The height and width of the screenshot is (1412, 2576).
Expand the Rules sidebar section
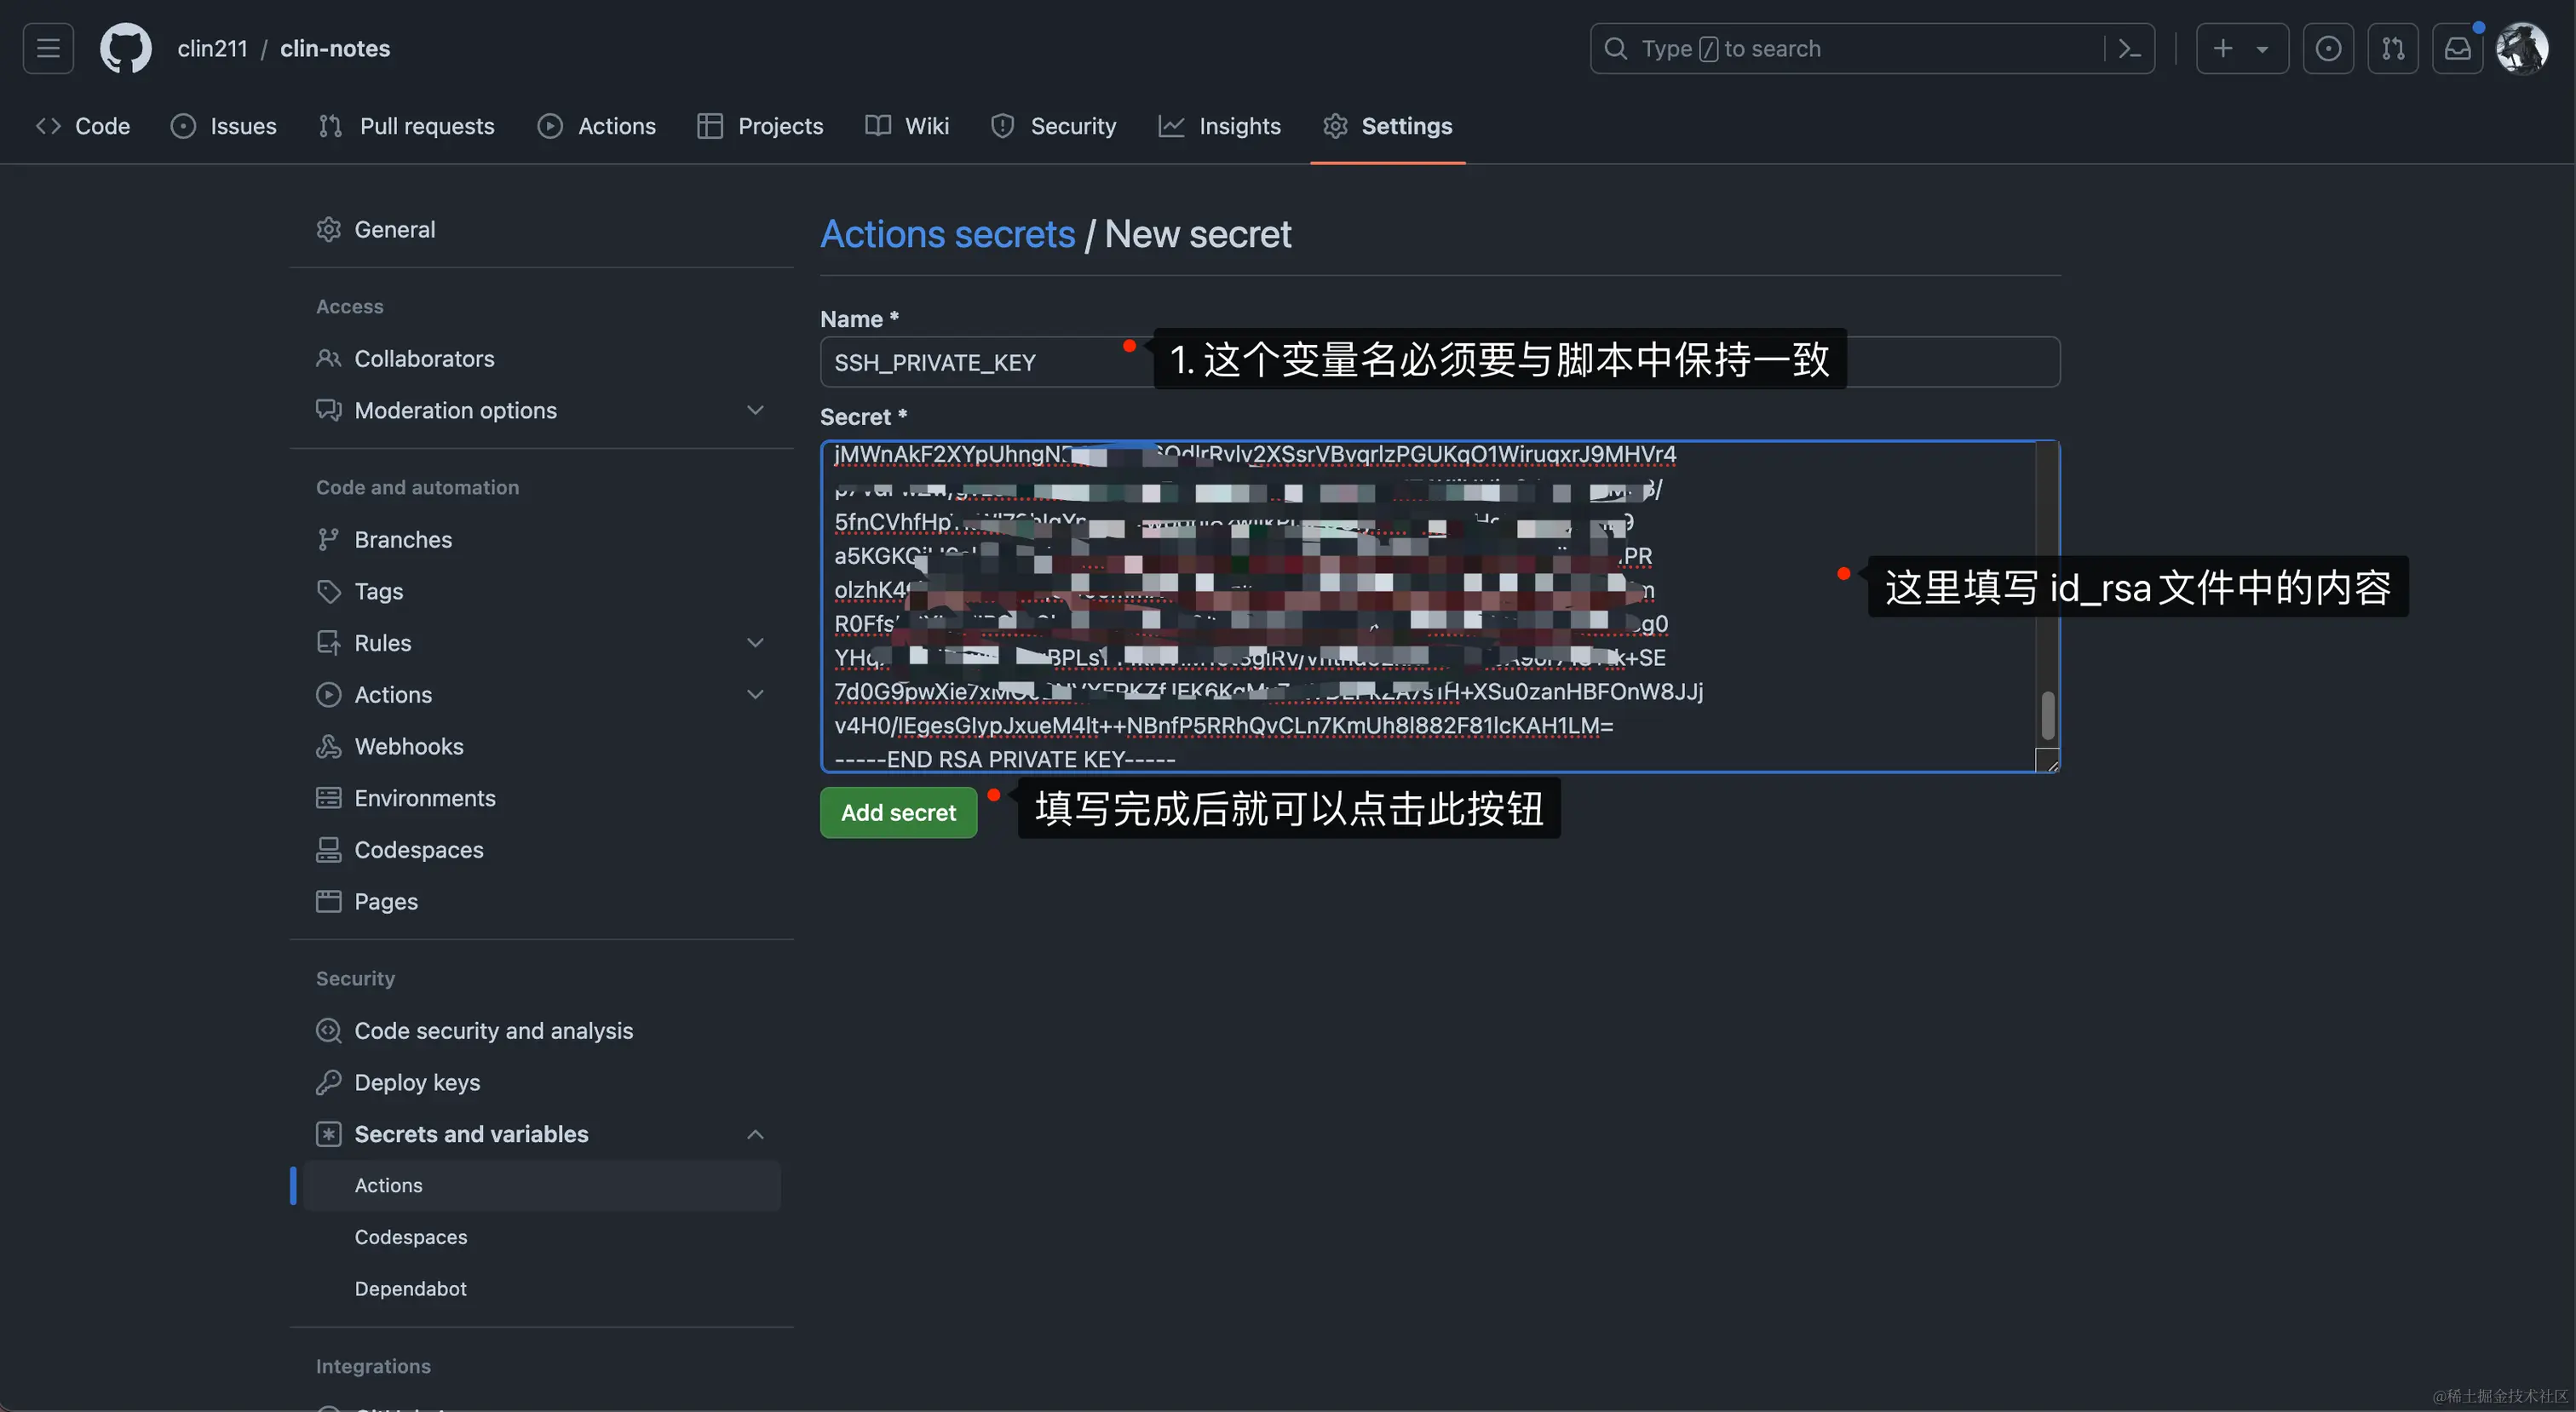pos(755,643)
